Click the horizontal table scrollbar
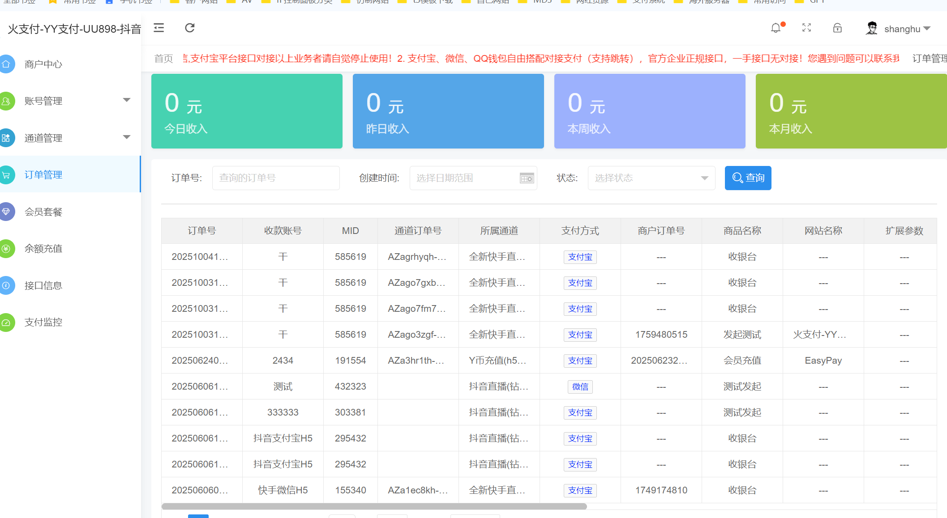 [x=374, y=506]
